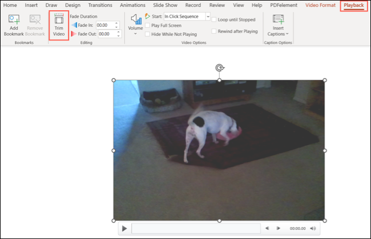This screenshot has width=371, height=239.
Task: Check Loop until Stopped option
Action: (x=214, y=19)
